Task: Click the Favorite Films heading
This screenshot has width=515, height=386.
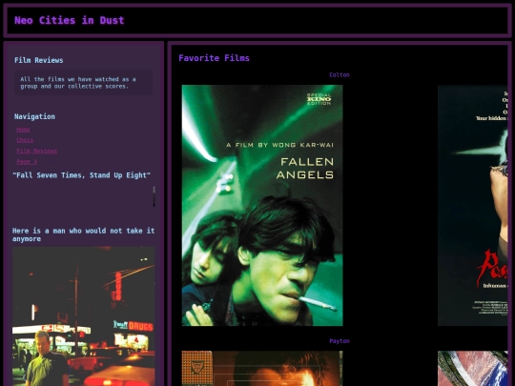Action: (214, 58)
